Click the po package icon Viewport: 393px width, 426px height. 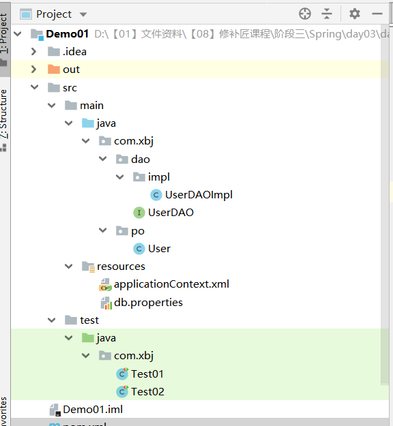122,230
